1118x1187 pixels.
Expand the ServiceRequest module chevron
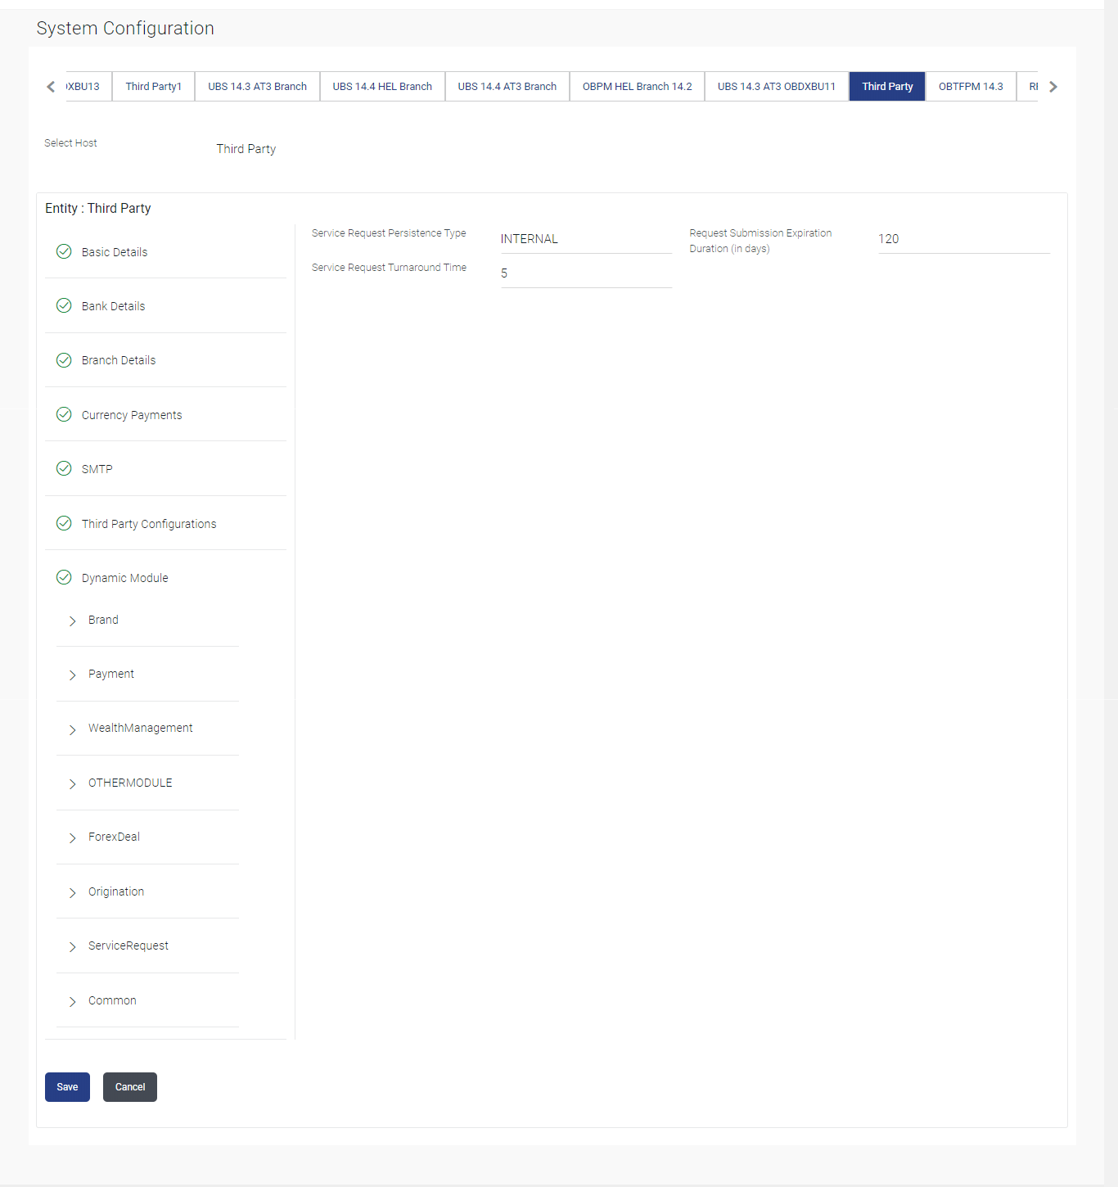pos(72,946)
